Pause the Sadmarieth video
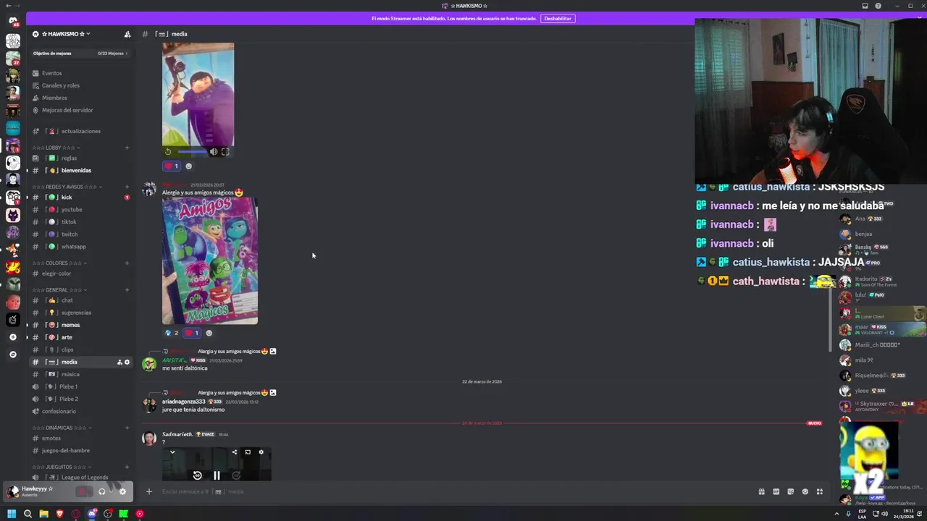The width and height of the screenshot is (927, 521). click(217, 475)
